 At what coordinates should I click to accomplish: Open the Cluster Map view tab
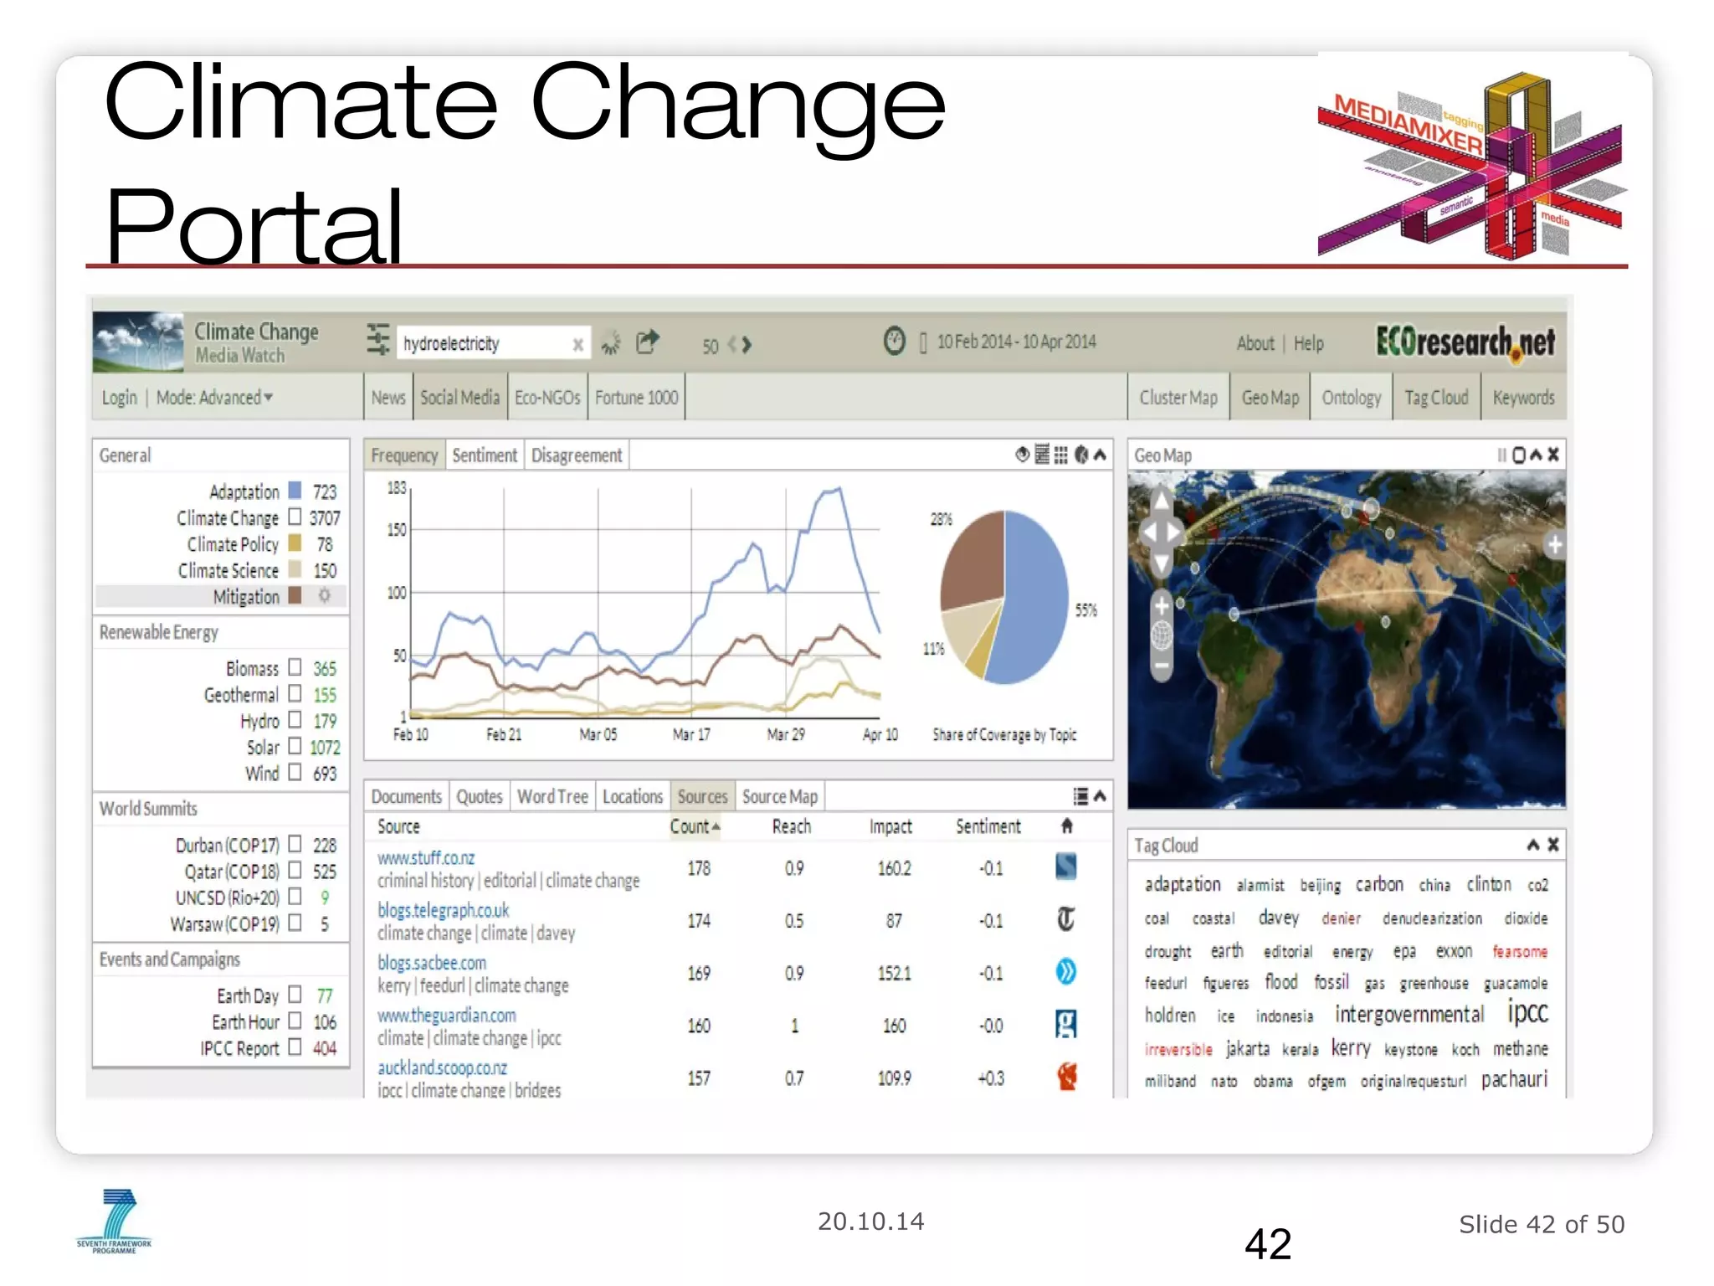click(x=1178, y=398)
